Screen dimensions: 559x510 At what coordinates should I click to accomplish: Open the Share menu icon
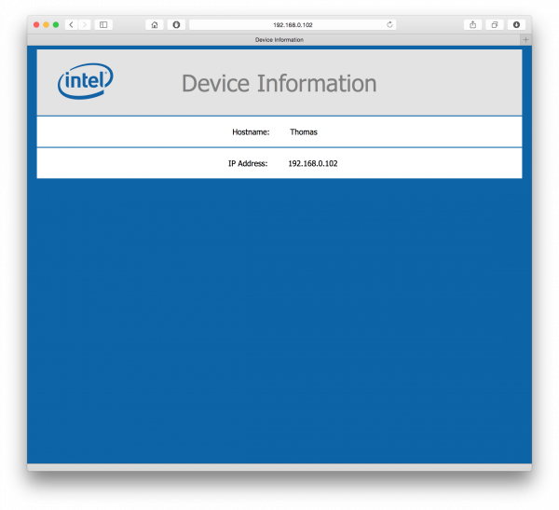coord(472,24)
